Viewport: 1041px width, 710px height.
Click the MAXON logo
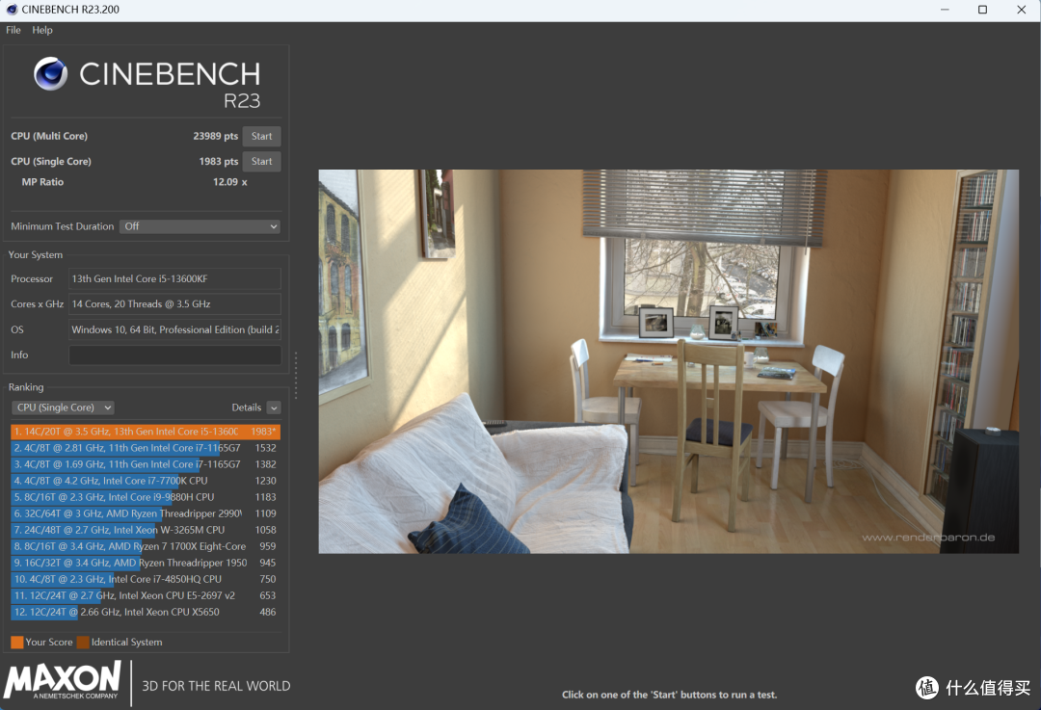(63, 679)
